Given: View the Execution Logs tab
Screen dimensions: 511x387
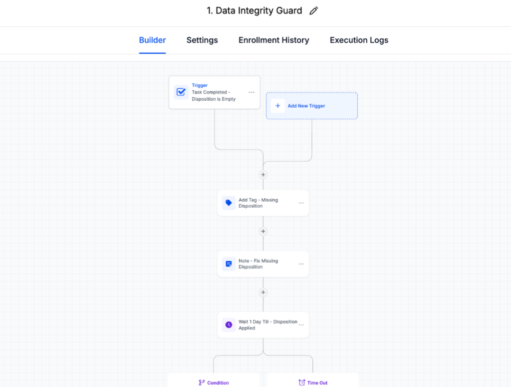Looking at the screenshot, I should coord(359,40).
